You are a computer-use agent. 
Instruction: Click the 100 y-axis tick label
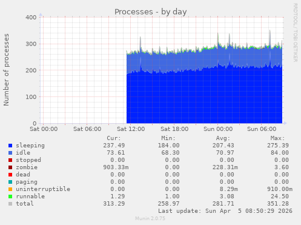[x=31, y=97]
